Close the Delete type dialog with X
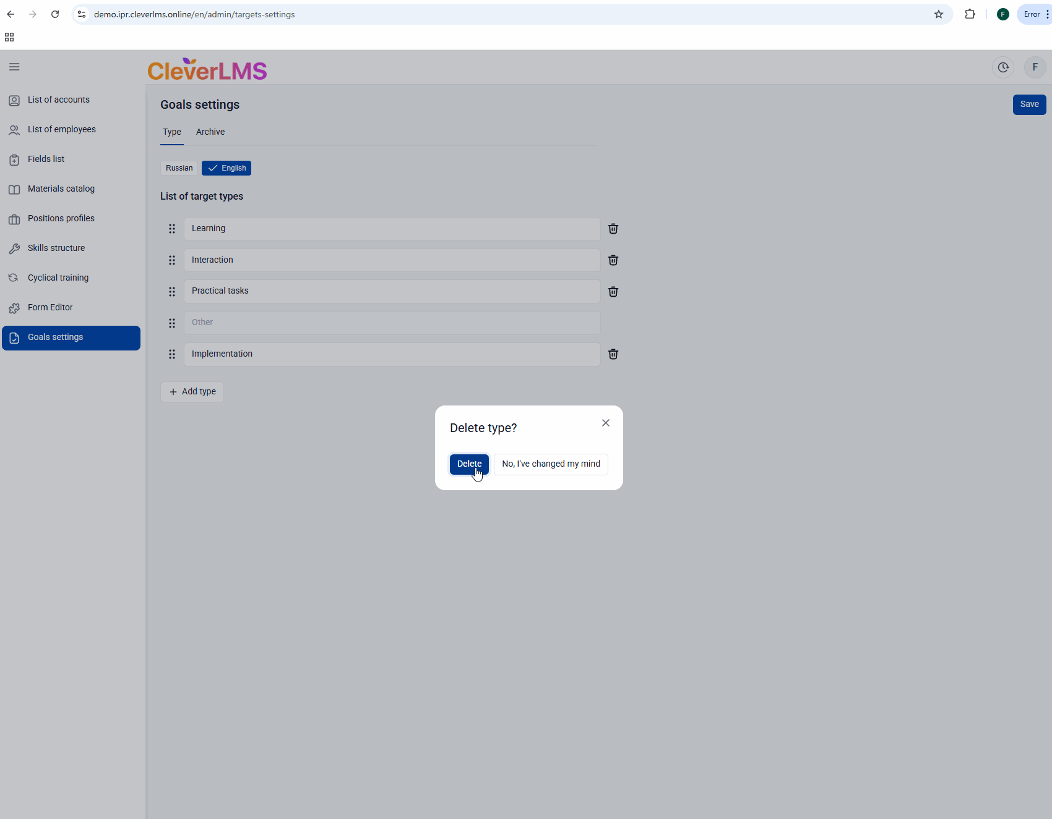The width and height of the screenshot is (1052, 819). [x=606, y=423]
